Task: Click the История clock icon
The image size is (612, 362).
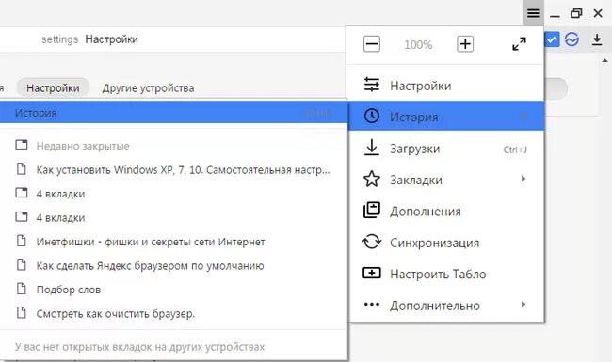Action: [x=372, y=116]
